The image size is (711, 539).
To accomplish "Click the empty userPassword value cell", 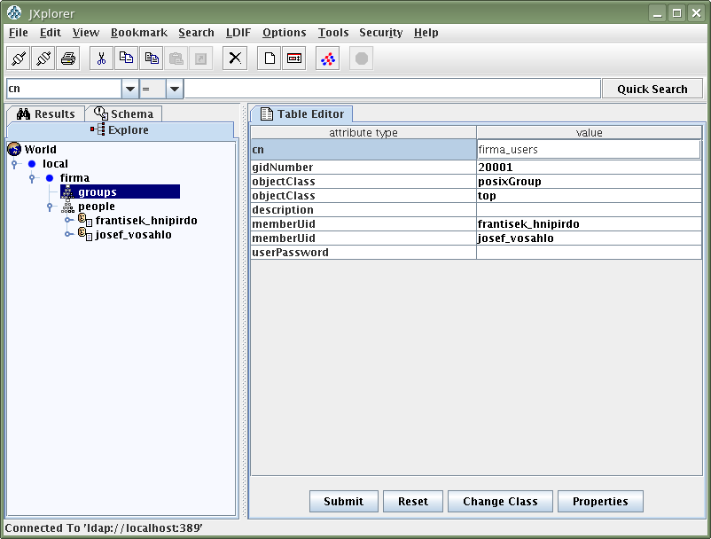I will [589, 253].
